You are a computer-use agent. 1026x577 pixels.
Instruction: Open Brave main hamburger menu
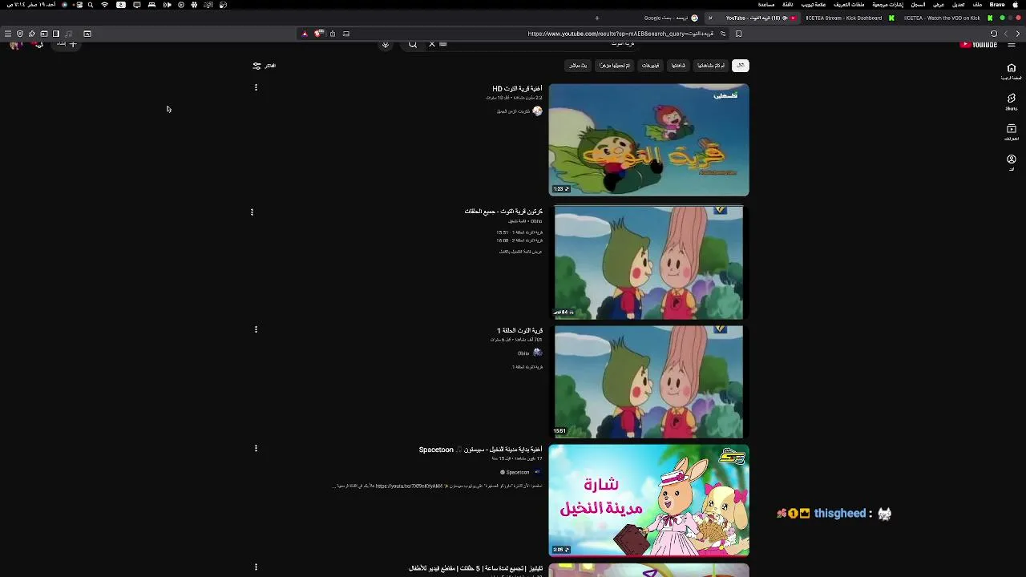point(8,34)
